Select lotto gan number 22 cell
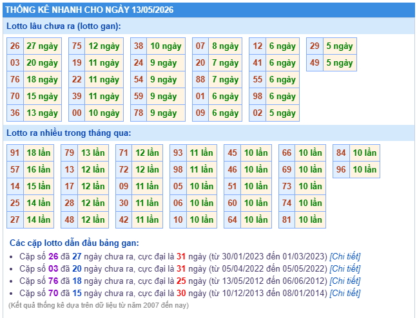 click(77, 79)
